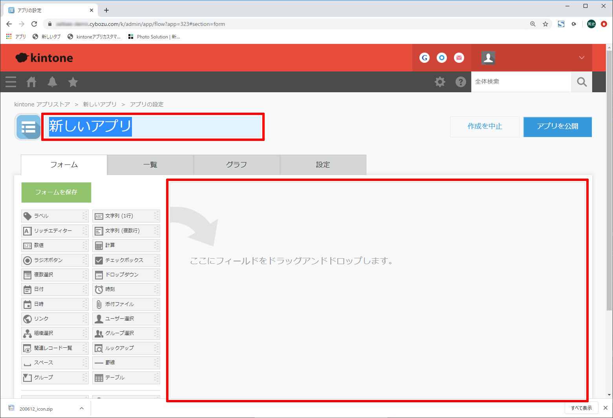Switch to the 一覧 tab
The image size is (613, 418).
click(x=150, y=165)
